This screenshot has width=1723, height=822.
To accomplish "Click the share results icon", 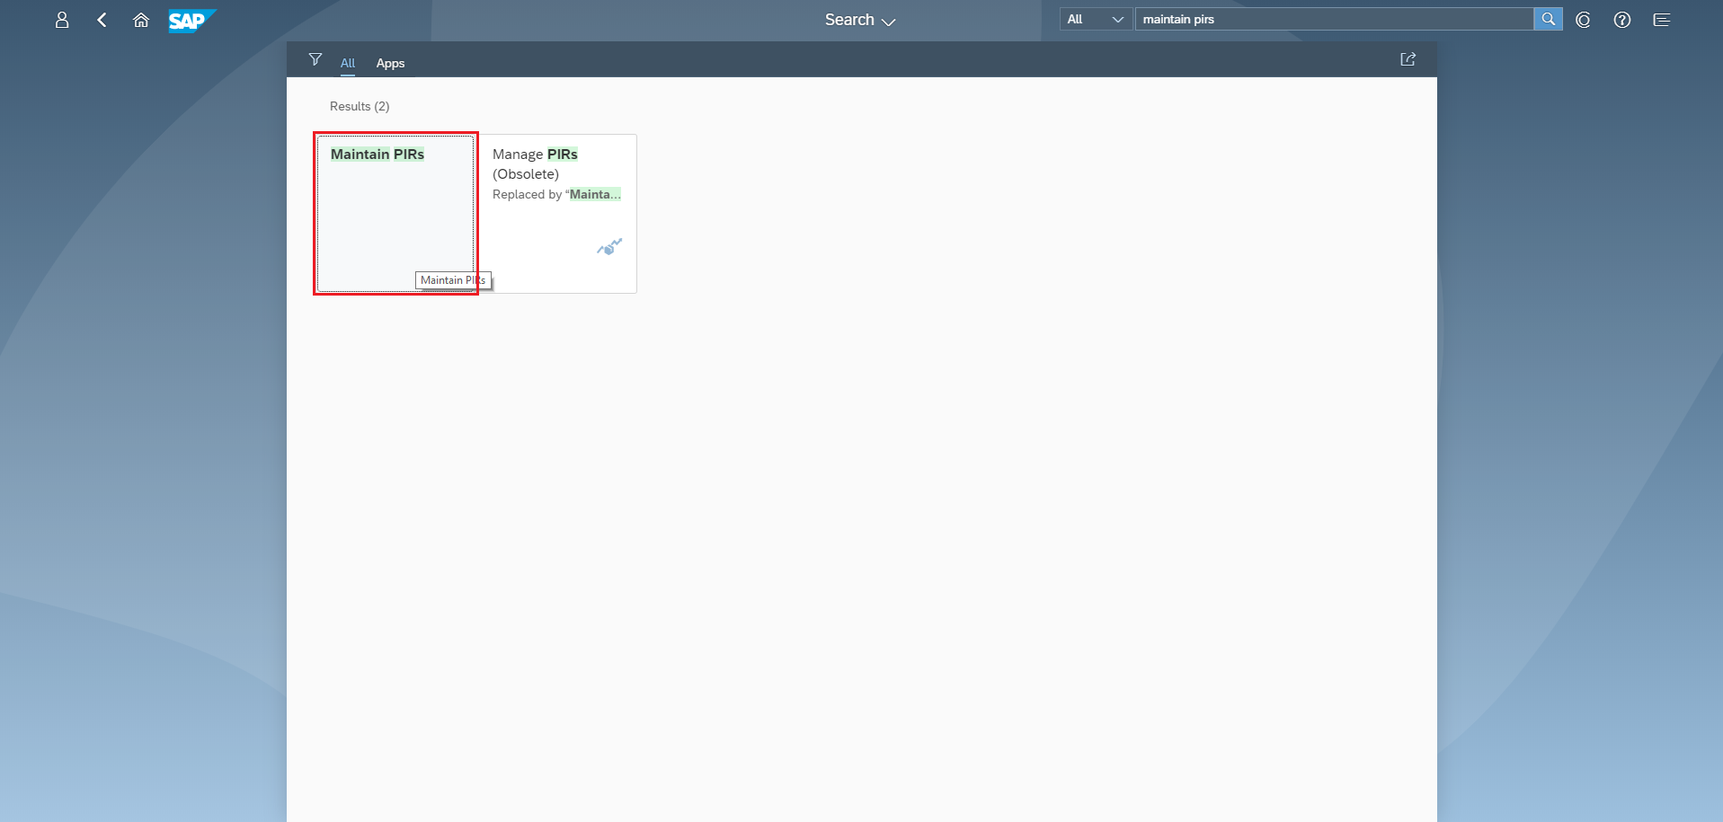I will 1408,59.
